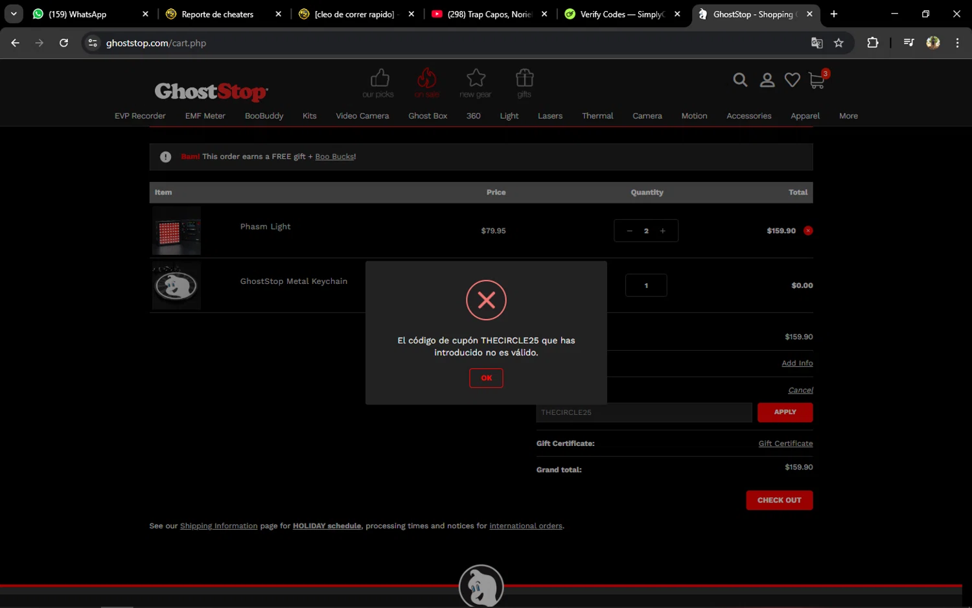Open 360 menu category
The height and width of the screenshot is (608, 972).
tap(474, 116)
